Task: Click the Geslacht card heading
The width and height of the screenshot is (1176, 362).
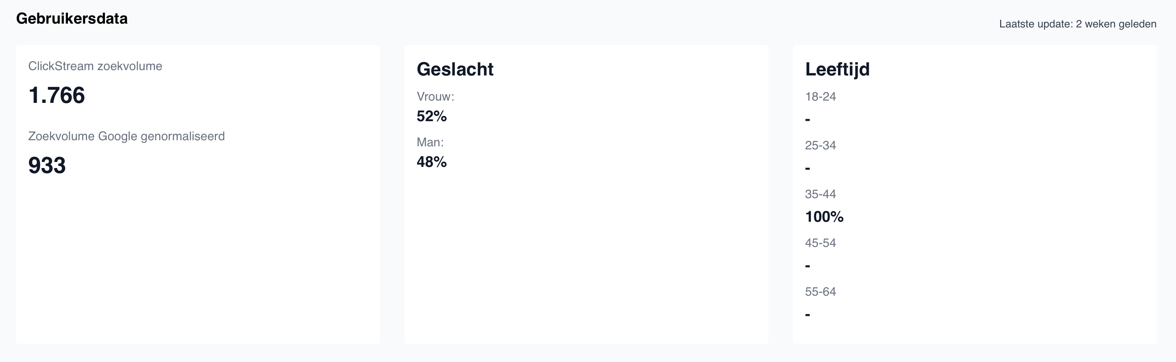Action: [455, 69]
